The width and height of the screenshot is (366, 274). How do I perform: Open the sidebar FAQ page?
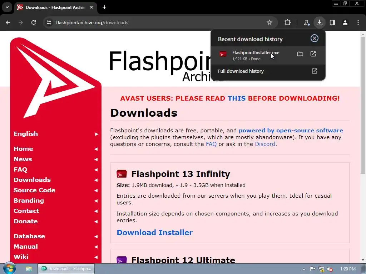(x=20, y=169)
